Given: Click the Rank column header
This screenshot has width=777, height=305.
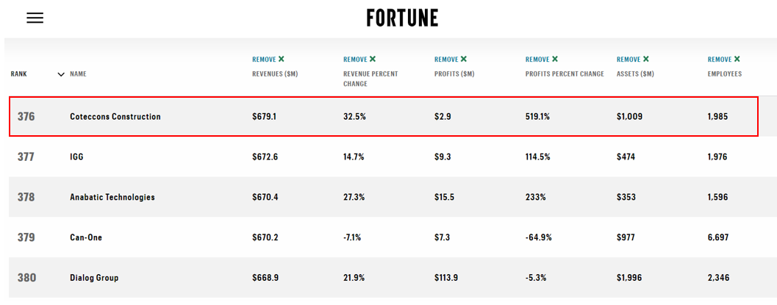Looking at the screenshot, I should pos(19,74).
